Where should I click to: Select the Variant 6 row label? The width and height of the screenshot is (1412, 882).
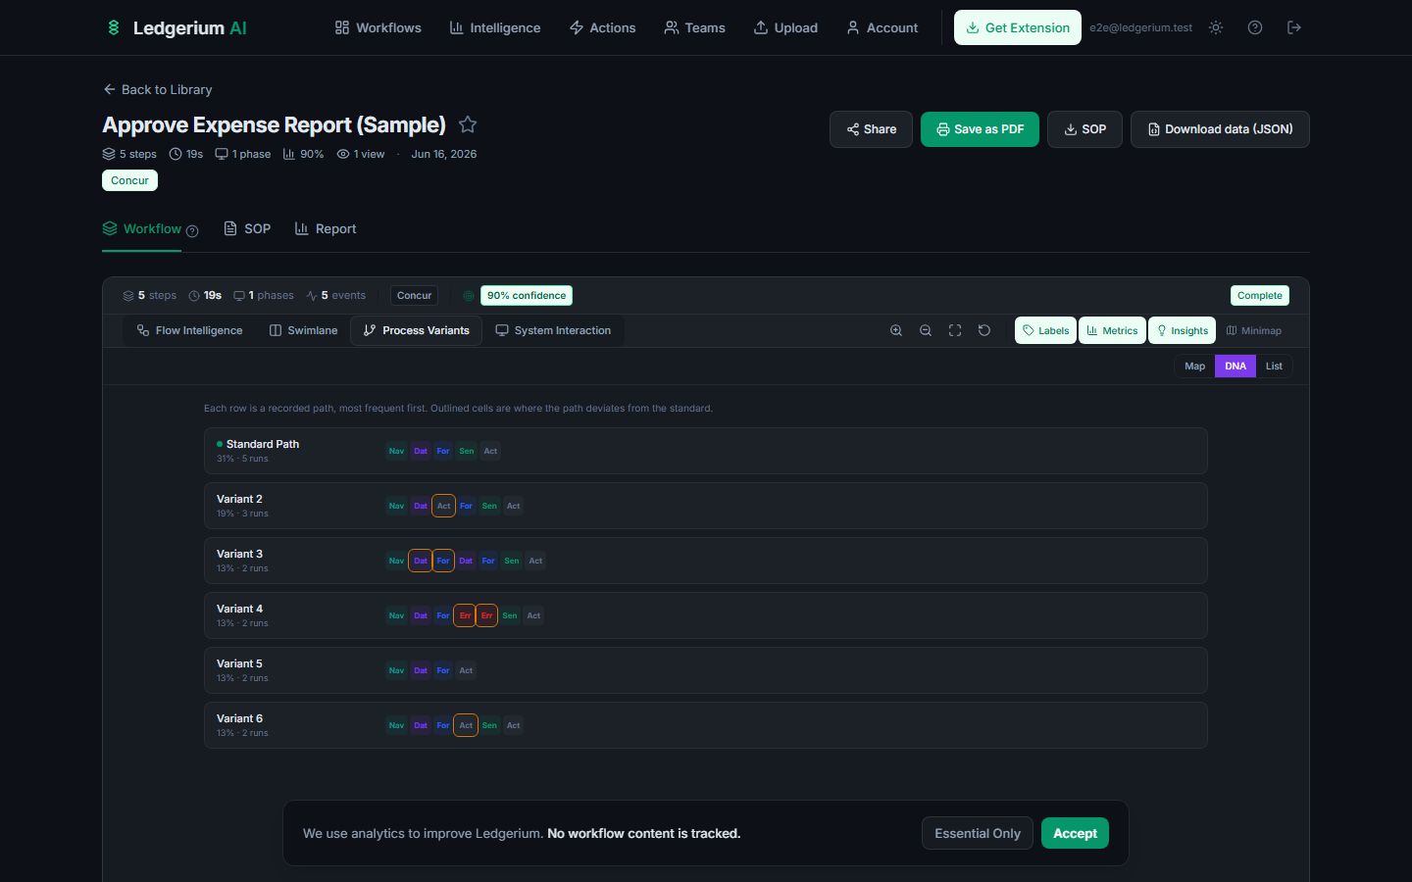239,718
